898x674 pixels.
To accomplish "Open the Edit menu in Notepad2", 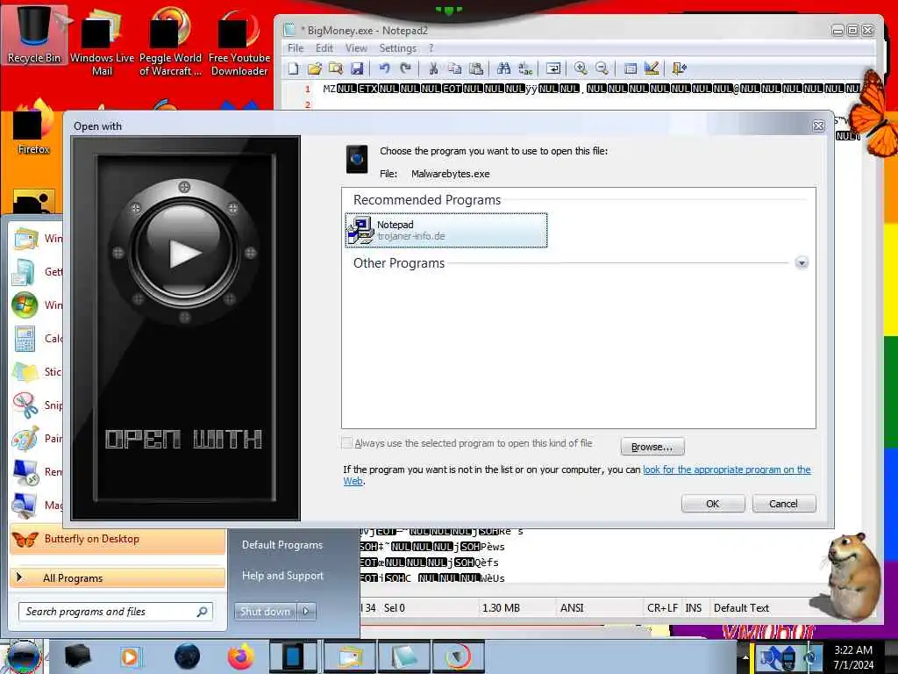I will 324,48.
